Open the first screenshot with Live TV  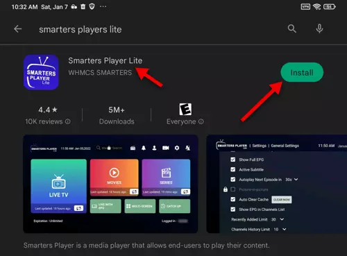pos(110,184)
